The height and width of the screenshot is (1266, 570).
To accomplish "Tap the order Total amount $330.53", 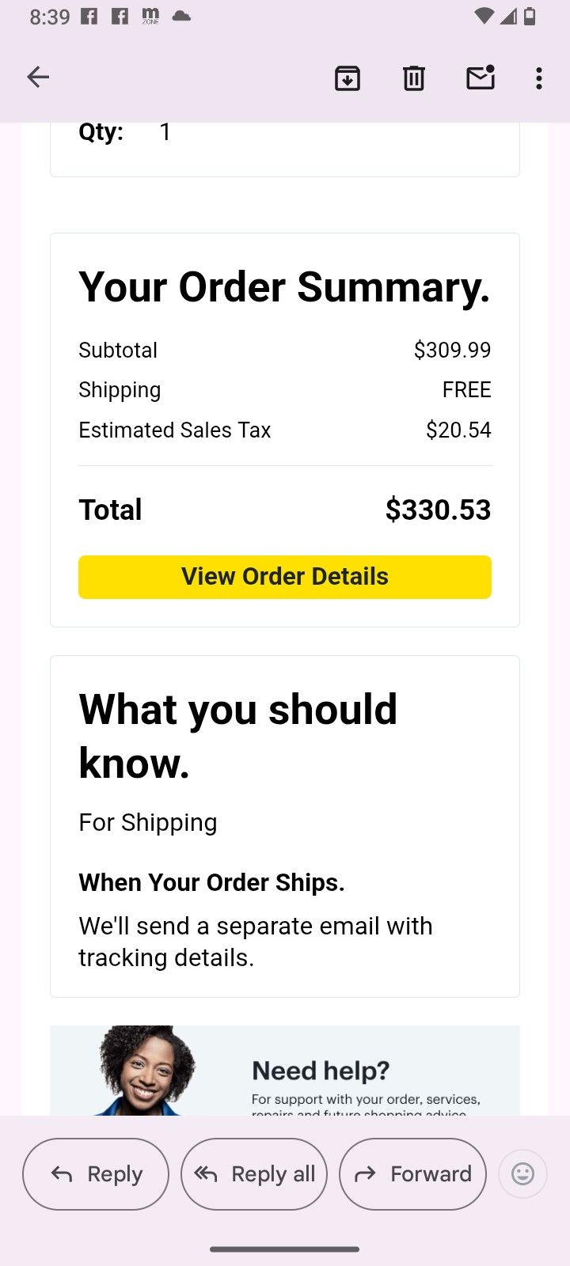I will tap(438, 510).
